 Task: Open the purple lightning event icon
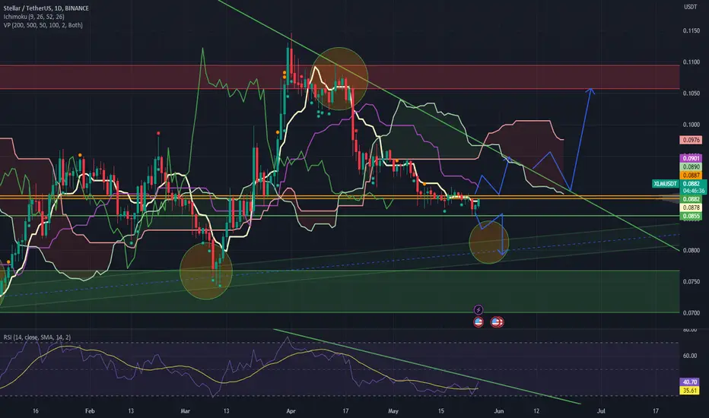pos(478,310)
